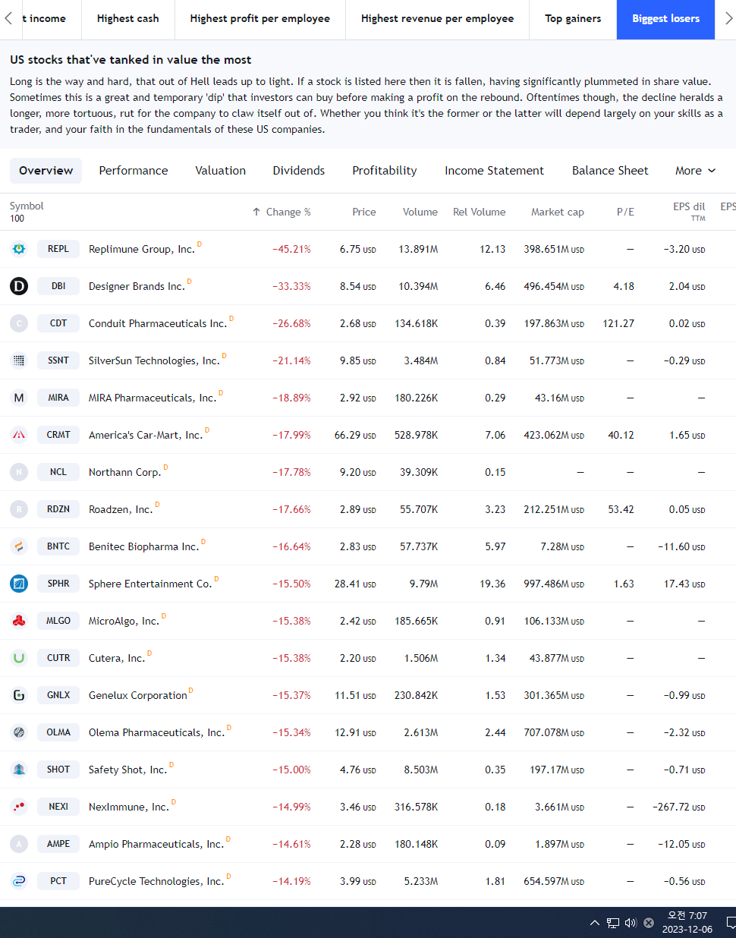This screenshot has height=938, width=736.
Task: Click the PureCycle Technologies logo icon
Action: 19,881
